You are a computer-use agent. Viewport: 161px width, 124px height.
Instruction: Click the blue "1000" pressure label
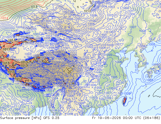point(96,30)
